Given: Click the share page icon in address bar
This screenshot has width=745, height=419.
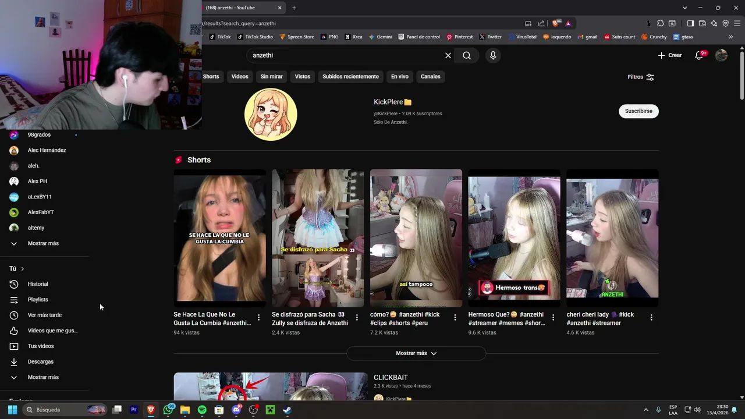Looking at the screenshot, I should point(541,23).
